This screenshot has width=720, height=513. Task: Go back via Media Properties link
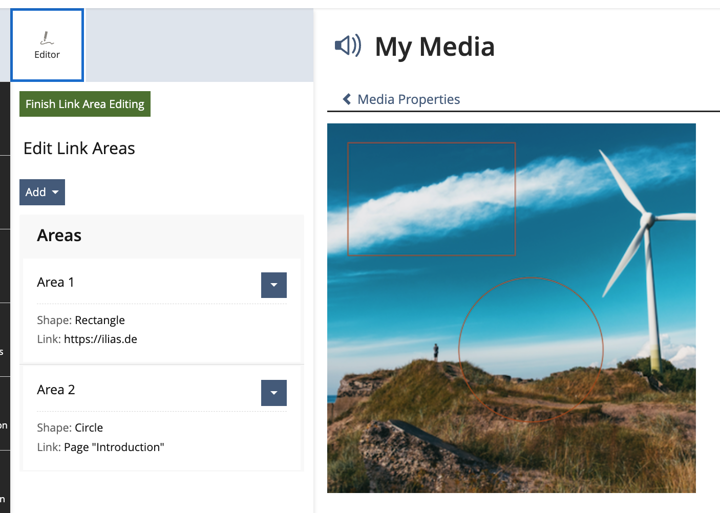[408, 99]
